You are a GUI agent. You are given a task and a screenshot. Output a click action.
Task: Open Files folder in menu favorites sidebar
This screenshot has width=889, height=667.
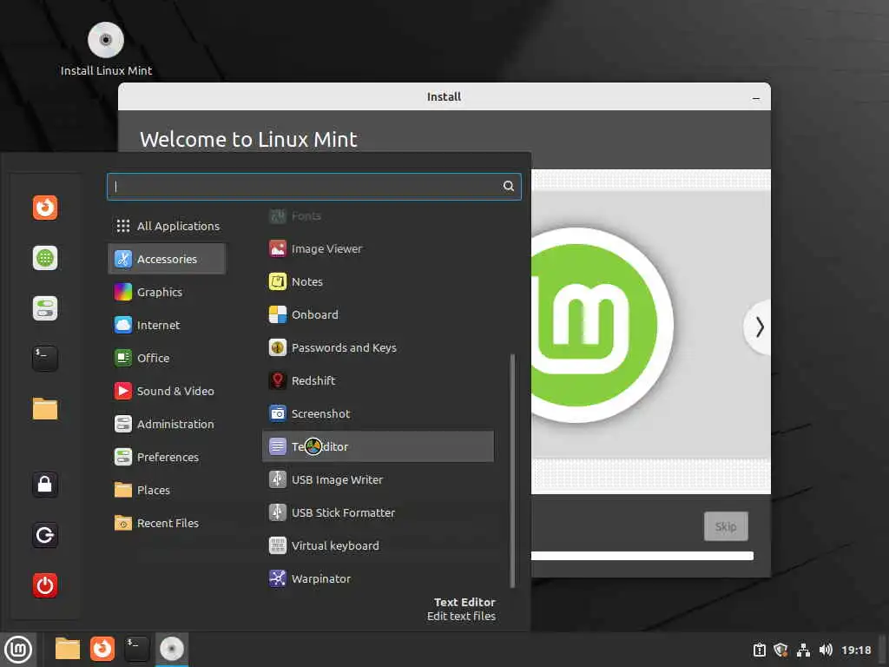(x=45, y=409)
